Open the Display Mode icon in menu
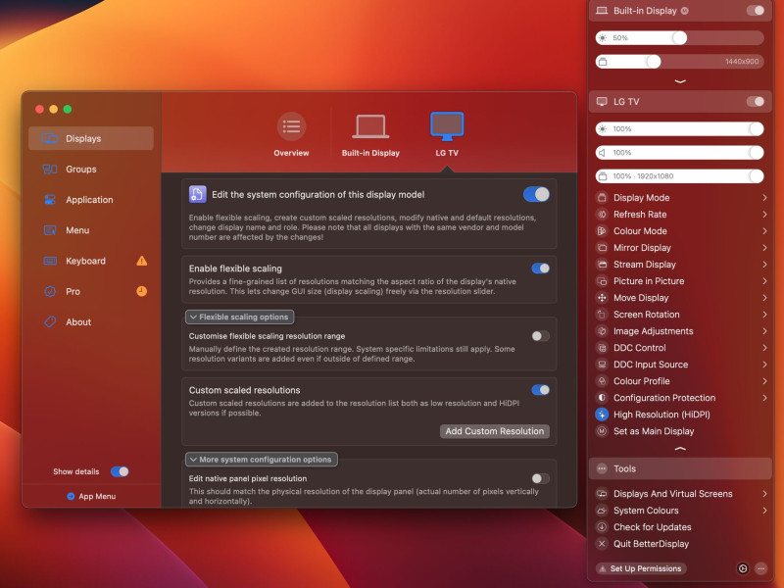This screenshot has height=588, width=784. tap(602, 198)
